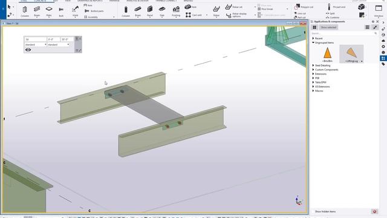387x218 pixels.
Task: Click the Fit part end tool
Action: [x=336, y=7]
